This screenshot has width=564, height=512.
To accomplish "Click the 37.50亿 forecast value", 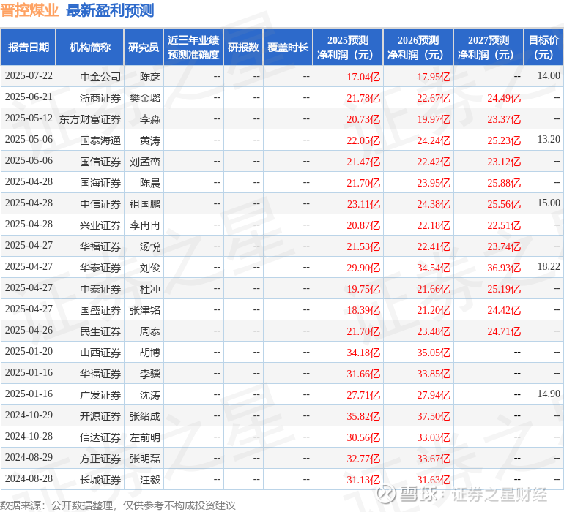I will pyautogui.click(x=434, y=415).
